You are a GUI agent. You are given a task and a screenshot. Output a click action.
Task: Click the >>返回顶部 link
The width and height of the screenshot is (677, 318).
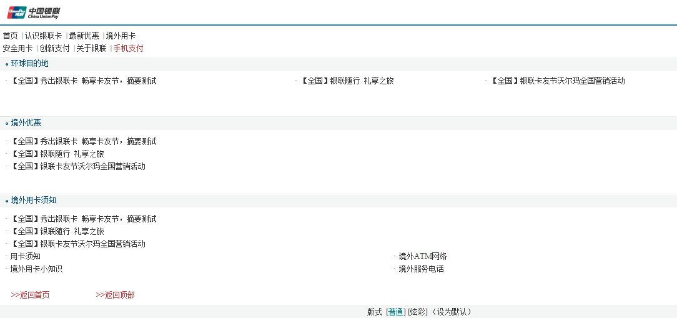click(116, 295)
